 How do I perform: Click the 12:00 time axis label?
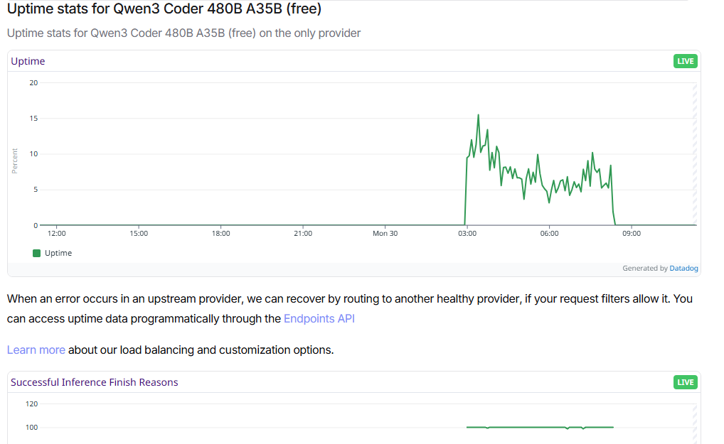[x=56, y=233]
